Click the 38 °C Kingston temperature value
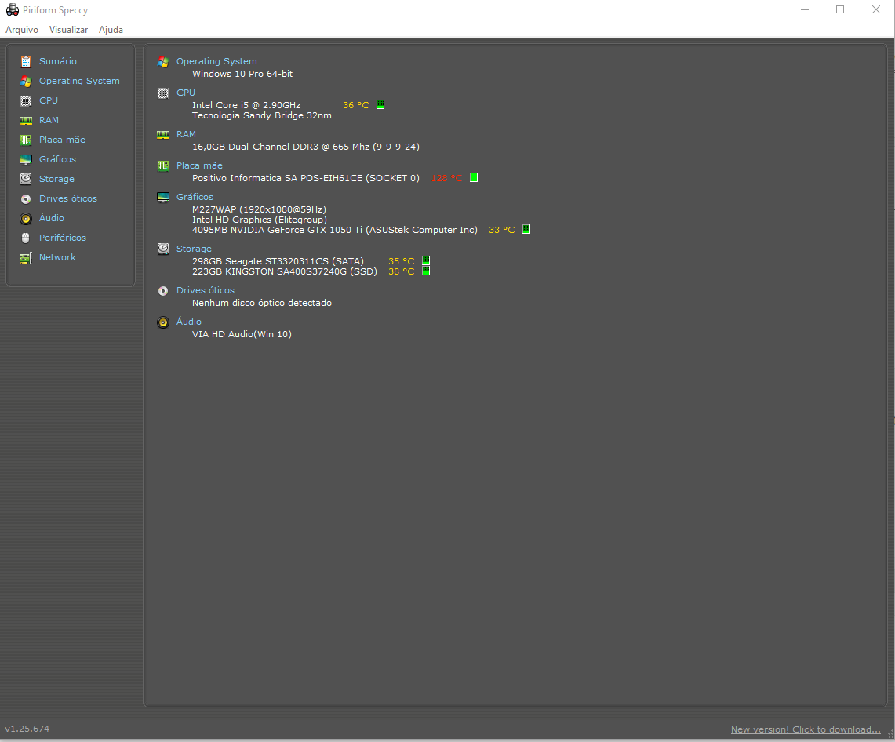 point(402,271)
